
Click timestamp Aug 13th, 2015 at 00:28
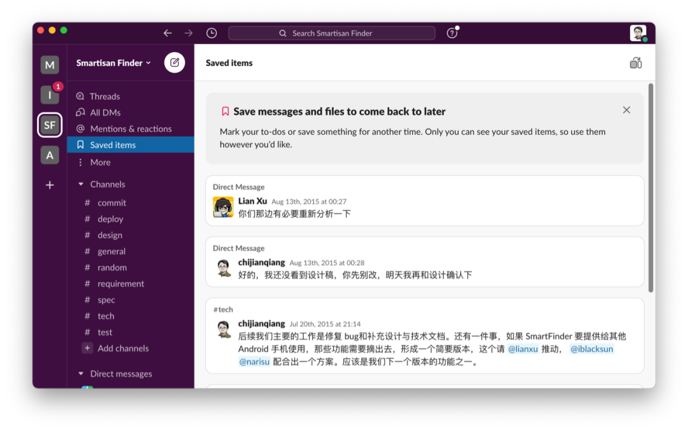[x=327, y=263]
